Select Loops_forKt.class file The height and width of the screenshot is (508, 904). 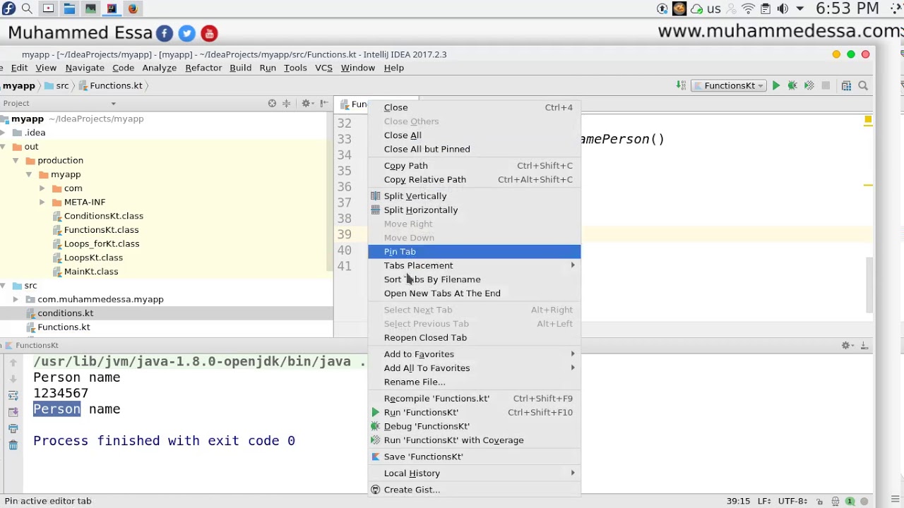pyautogui.click(x=102, y=244)
